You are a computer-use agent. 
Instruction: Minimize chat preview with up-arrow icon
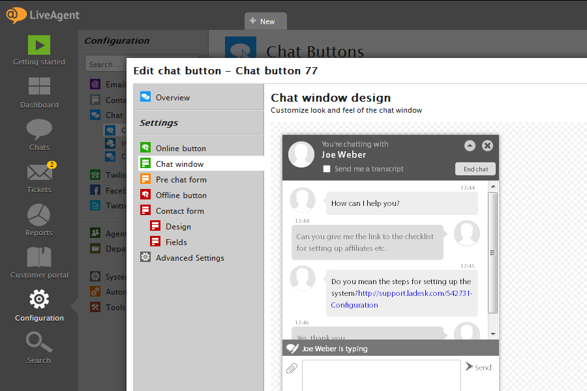(470, 145)
